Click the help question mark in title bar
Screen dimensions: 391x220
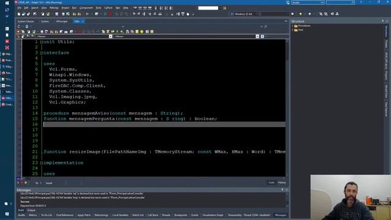coord(361,2)
